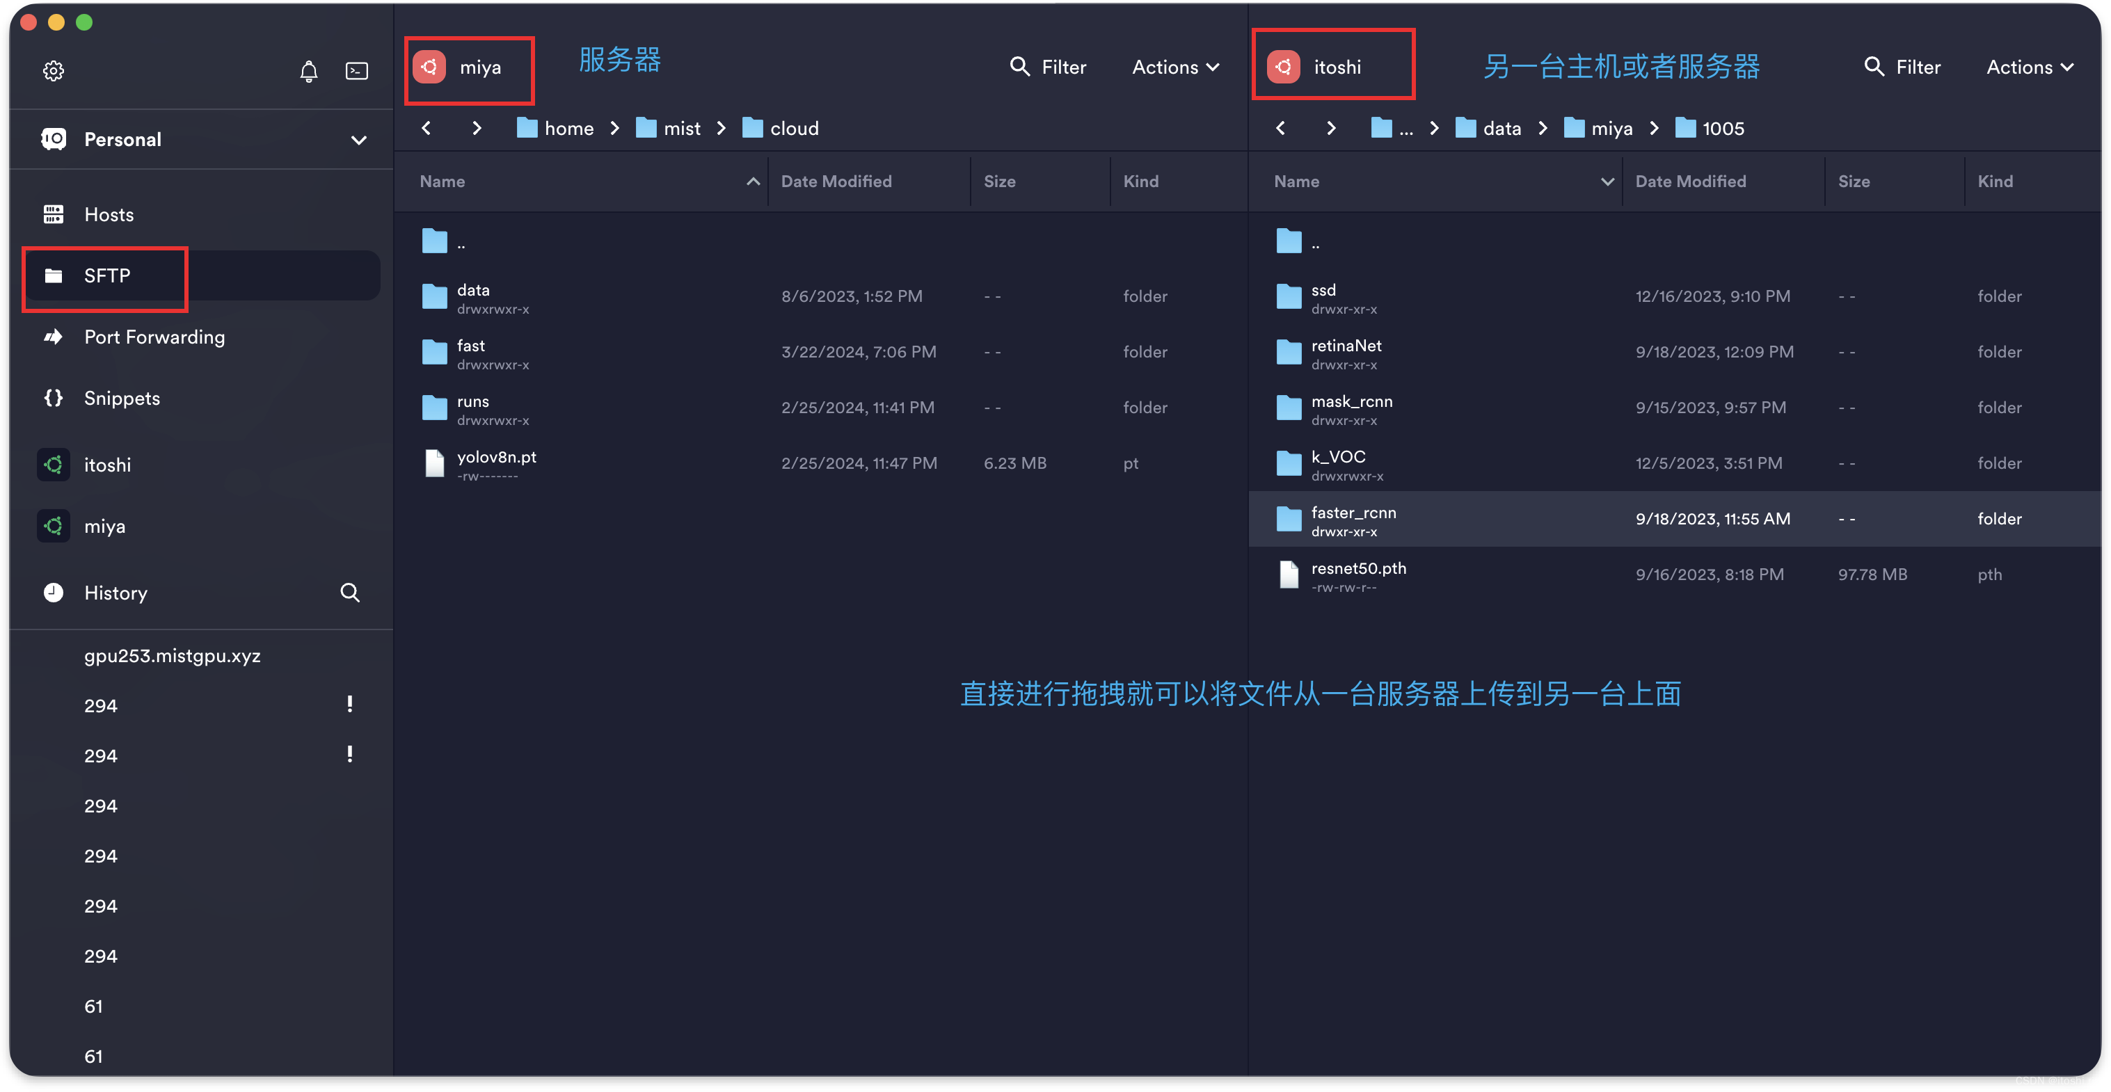Navigate to miya breadcrumb in itoshi pane
The image size is (2111, 1092).
click(x=1599, y=129)
